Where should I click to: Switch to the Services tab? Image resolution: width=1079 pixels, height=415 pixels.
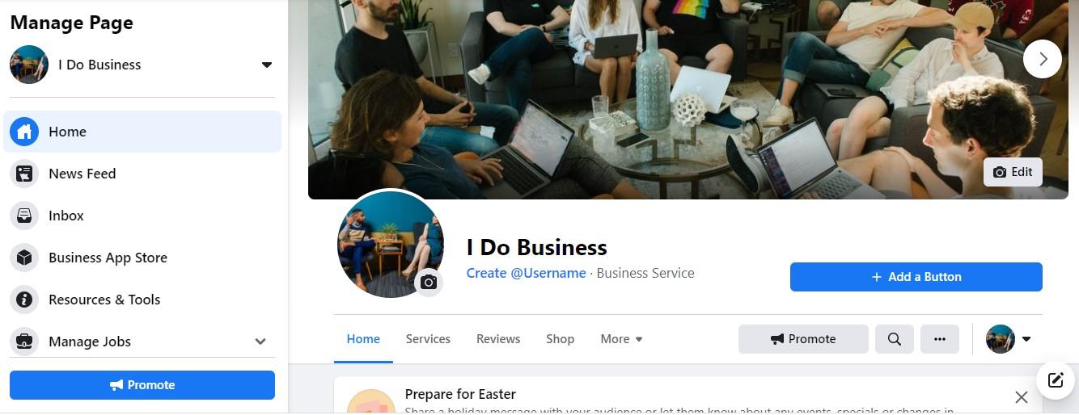(x=428, y=339)
